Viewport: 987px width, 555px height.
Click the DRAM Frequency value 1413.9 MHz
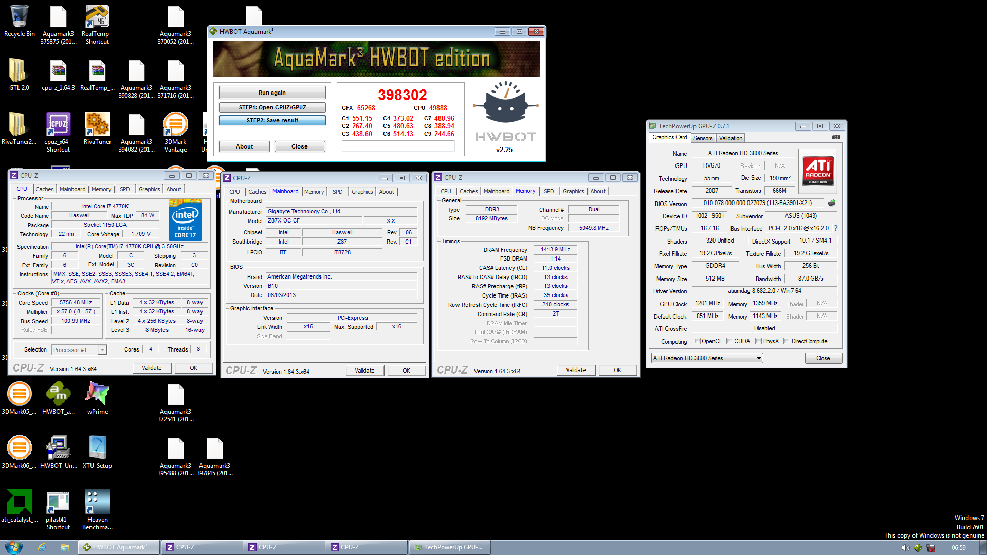coord(555,250)
